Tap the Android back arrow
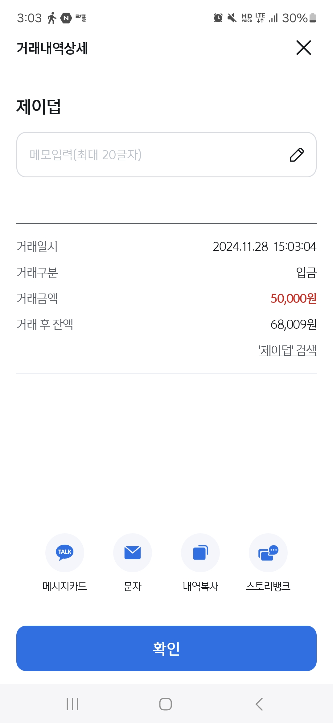 pyautogui.click(x=259, y=704)
